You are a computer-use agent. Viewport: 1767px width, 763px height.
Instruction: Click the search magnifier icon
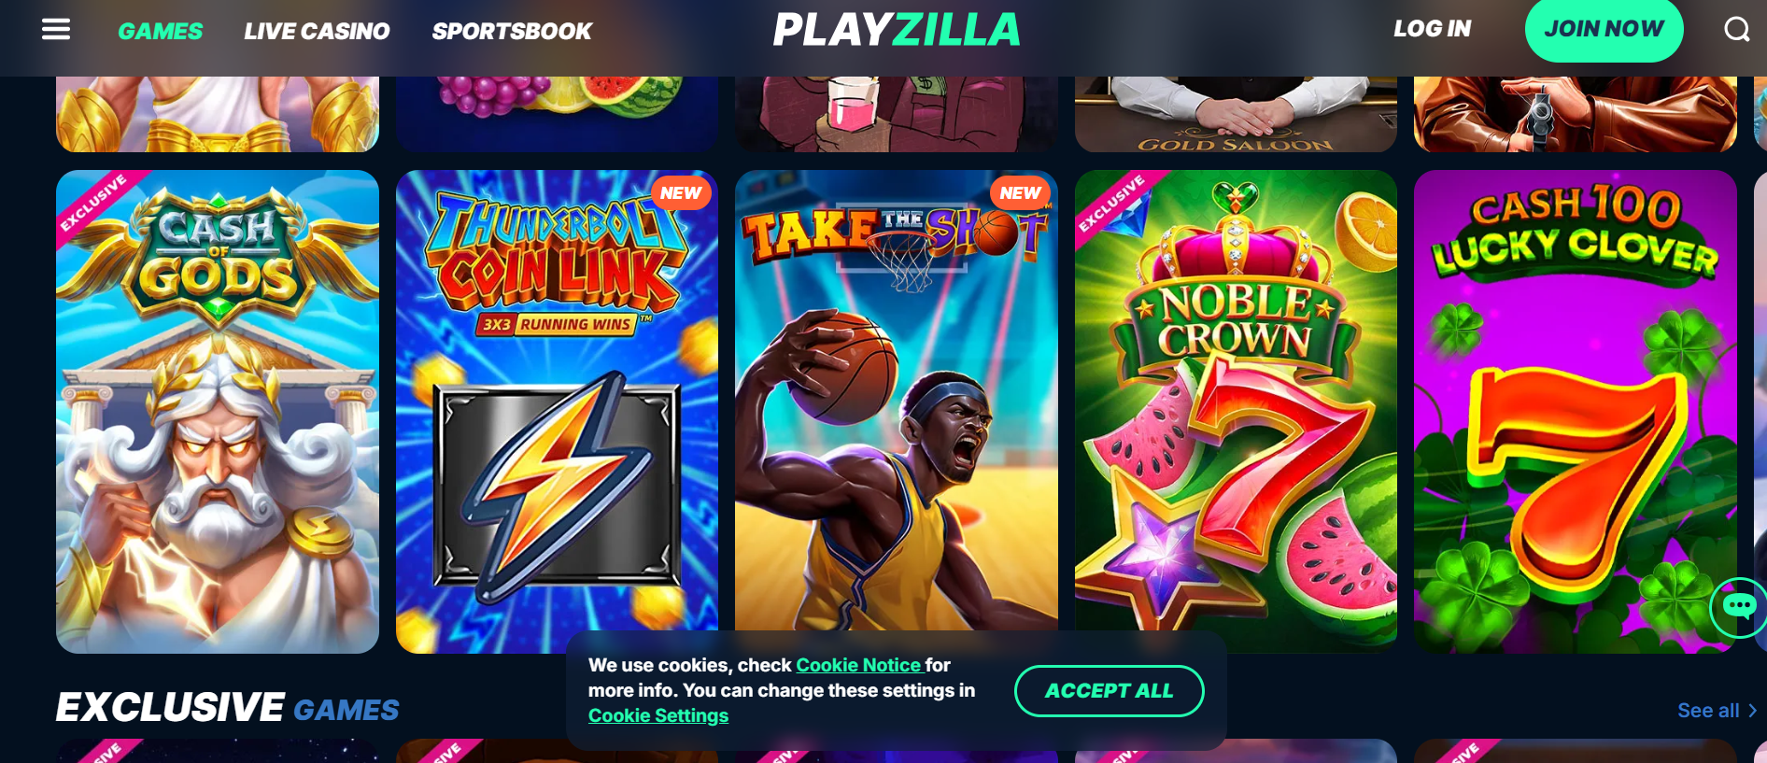click(x=1736, y=29)
